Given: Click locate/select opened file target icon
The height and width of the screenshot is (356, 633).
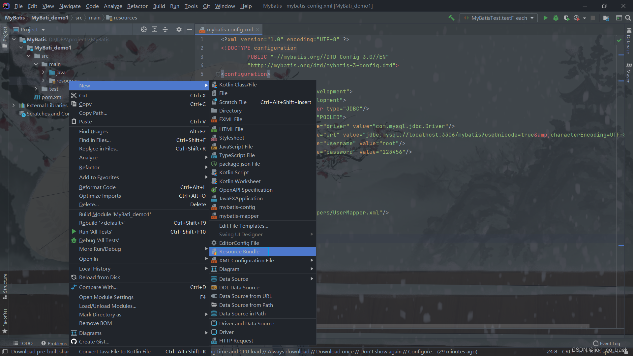Looking at the screenshot, I should (x=144, y=29).
